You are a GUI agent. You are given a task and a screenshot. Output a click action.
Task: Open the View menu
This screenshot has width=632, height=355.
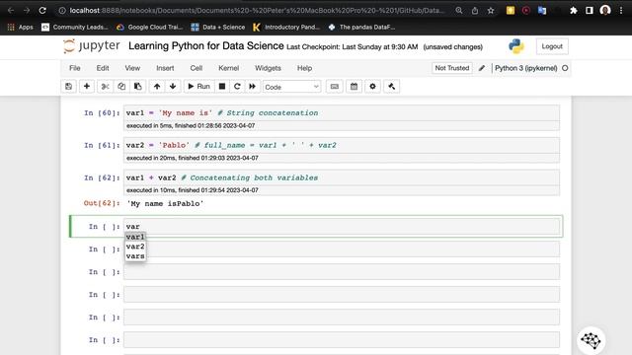[132, 68]
